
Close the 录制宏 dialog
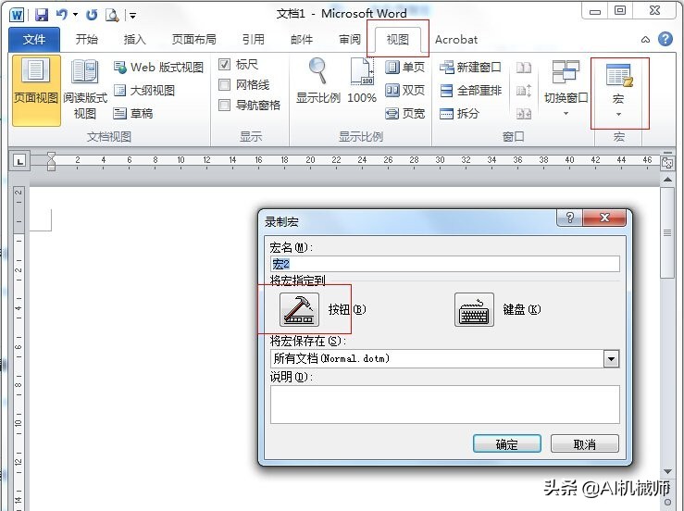click(604, 218)
